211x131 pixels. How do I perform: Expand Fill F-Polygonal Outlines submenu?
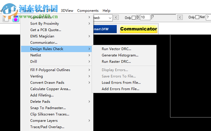point(56,70)
